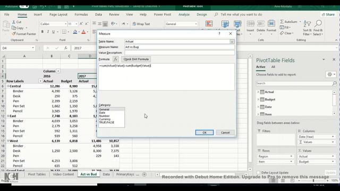Expand the Budget table in field list
The height and width of the screenshot is (191, 340).
coord(258,99)
